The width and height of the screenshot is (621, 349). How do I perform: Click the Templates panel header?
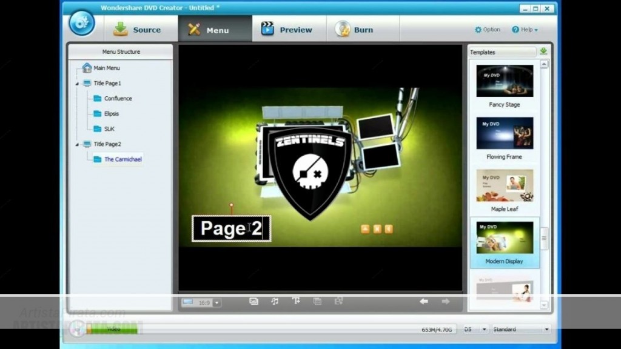[x=502, y=52]
